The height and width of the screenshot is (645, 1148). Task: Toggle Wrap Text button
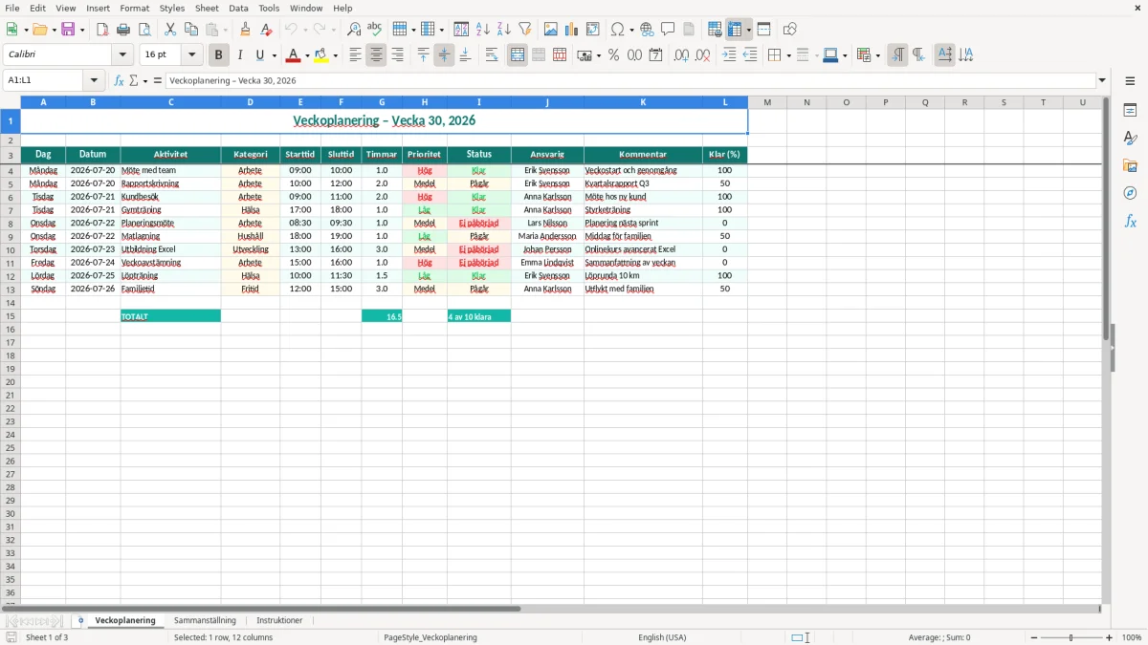point(492,55)
